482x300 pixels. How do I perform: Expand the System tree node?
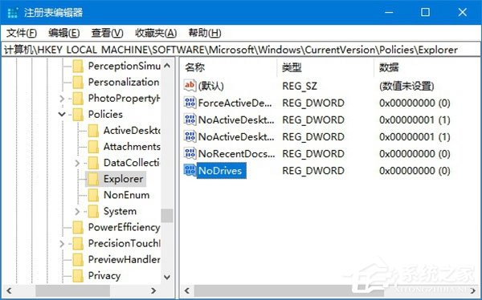[77, 212]
